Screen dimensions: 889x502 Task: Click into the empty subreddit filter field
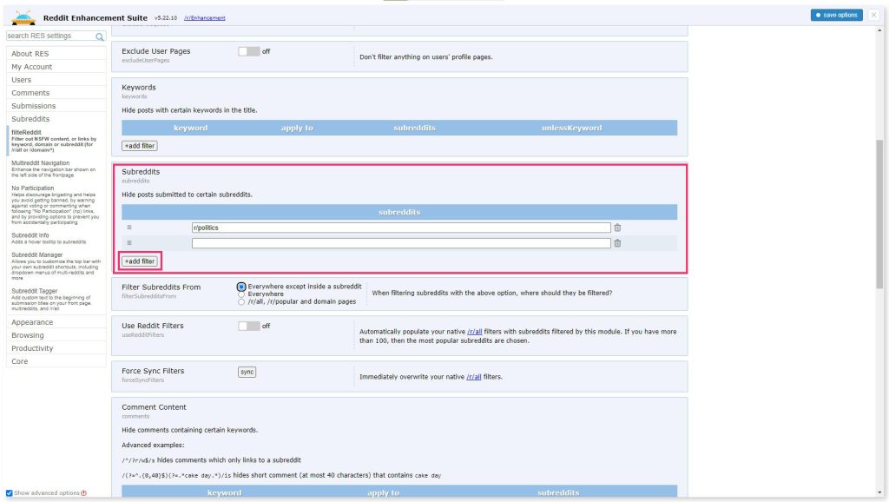click(x=401, y=243)
